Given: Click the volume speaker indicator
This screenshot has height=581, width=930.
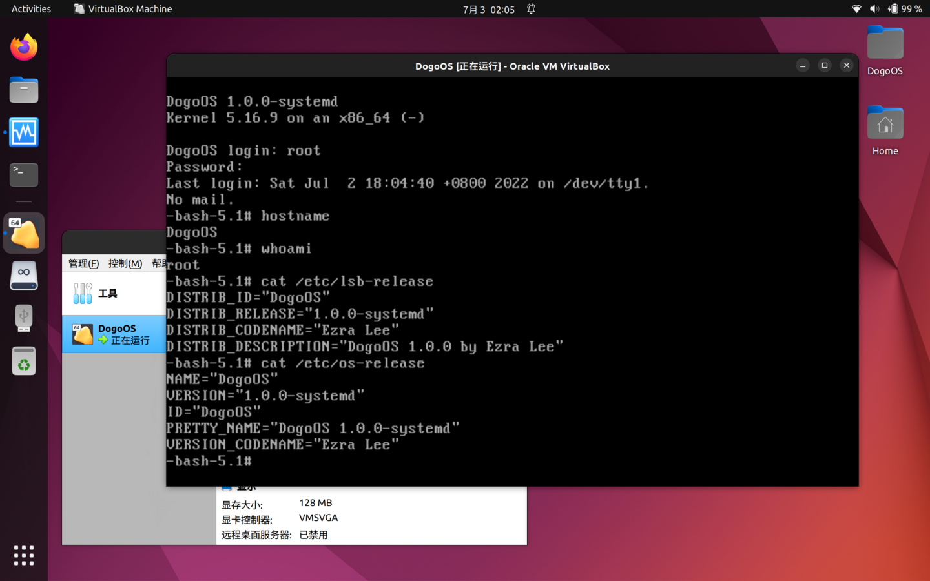Looking at the screenshot, I should click(874, 9).
